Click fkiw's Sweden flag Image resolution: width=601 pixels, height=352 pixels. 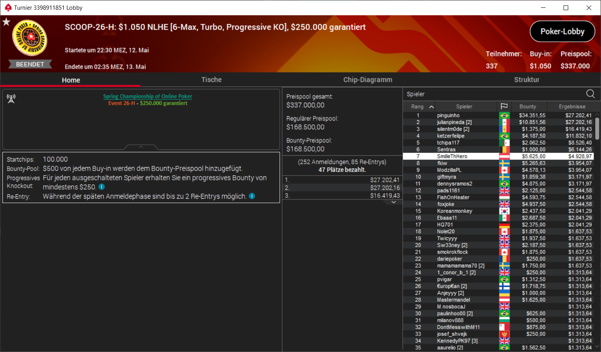click(504, 163)
